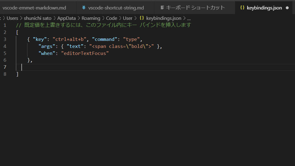Click the opening square bracket on line 2
This screenshot has width=295, height=166.
click(x=17, y=32)
